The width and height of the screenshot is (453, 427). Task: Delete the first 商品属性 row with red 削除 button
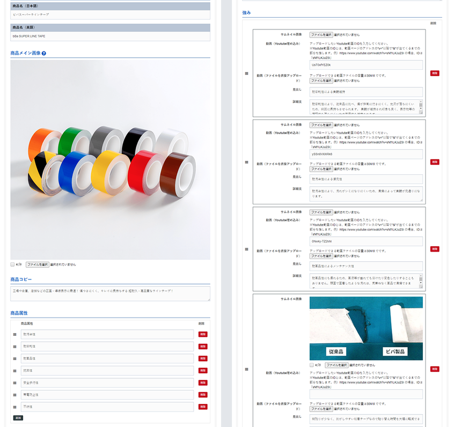tap(202, 334)
